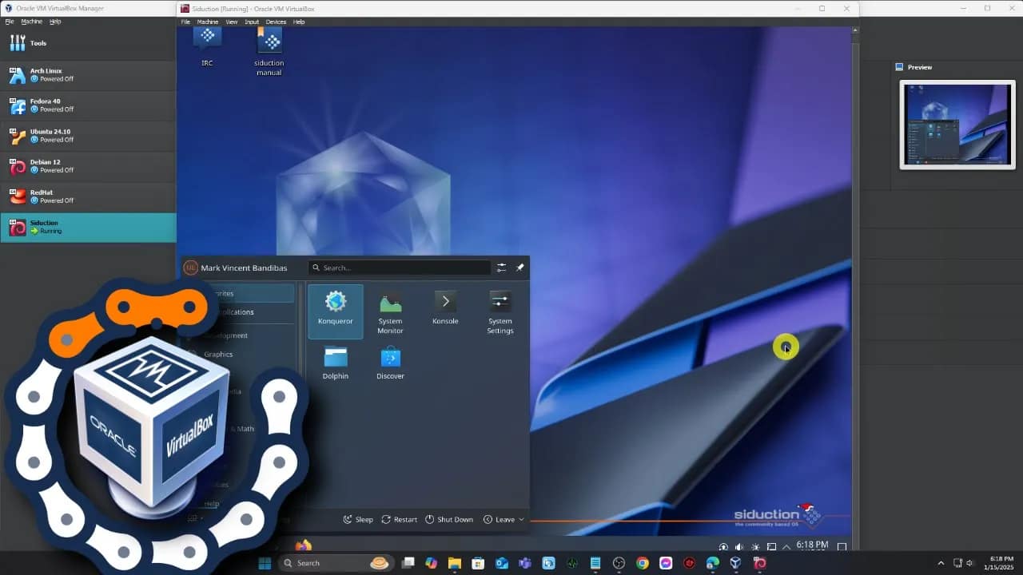Open the Machine menu in VirtualBox Manager
Image resolution: width=1023 pixels, height=575 pixels.
pos(32,22)
